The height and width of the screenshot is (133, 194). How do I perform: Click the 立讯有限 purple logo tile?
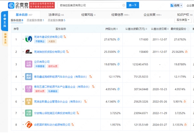(29, 64)
